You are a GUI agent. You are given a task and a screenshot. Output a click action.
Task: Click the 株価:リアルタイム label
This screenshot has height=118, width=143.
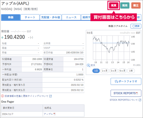tap(118, 26)
